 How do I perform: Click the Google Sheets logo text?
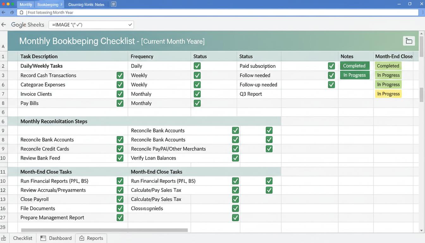point(28,25)
